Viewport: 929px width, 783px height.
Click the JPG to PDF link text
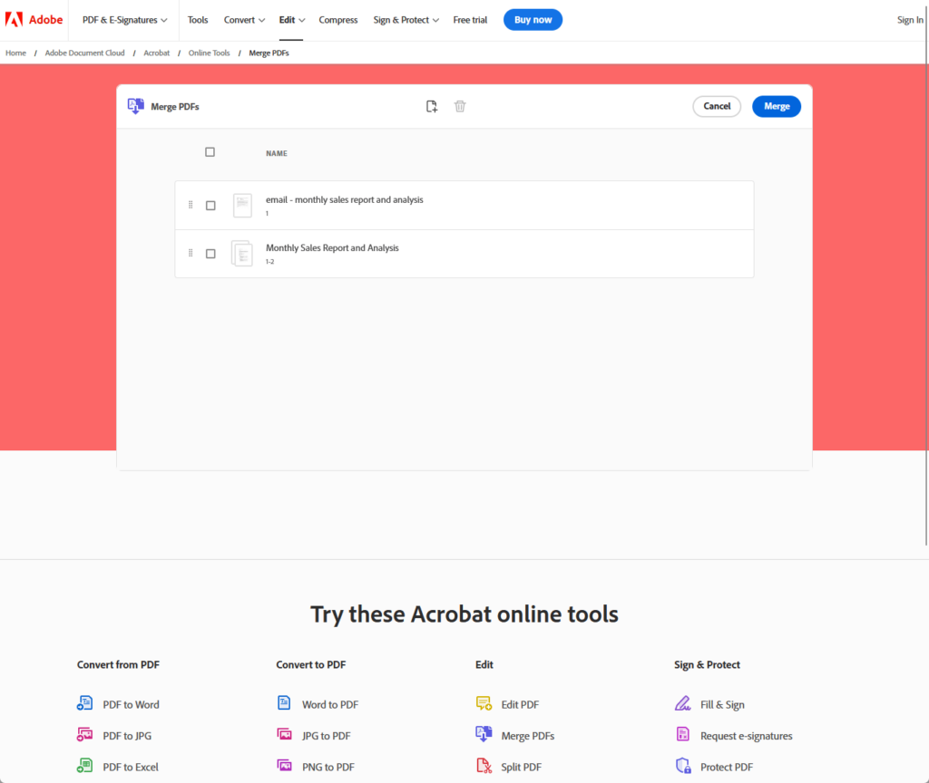click(x=327, y=736)
